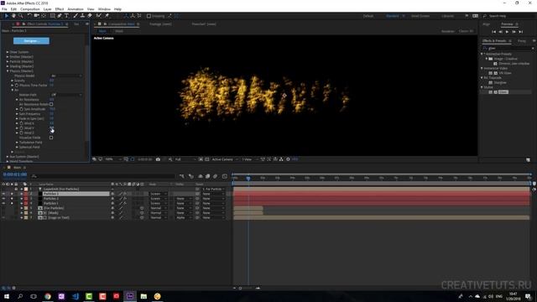The image size is (537, 302).
Task: Open Active Camera view dropdown
Action: (x=224, y=159)
